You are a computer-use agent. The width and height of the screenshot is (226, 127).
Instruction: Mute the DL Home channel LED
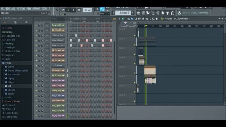tap(36, 66)
